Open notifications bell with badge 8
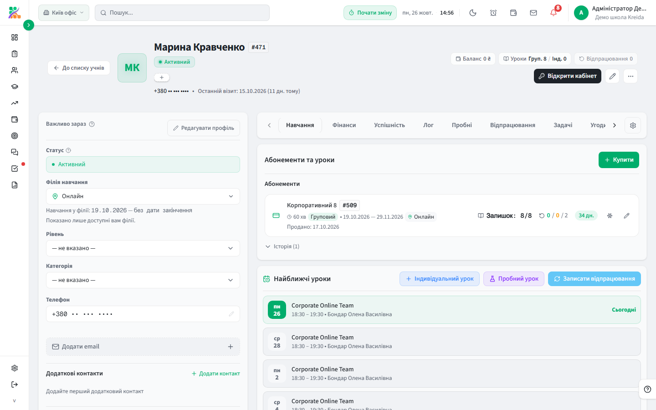Screen dimensions: 656x410 (x=553, y=13)
